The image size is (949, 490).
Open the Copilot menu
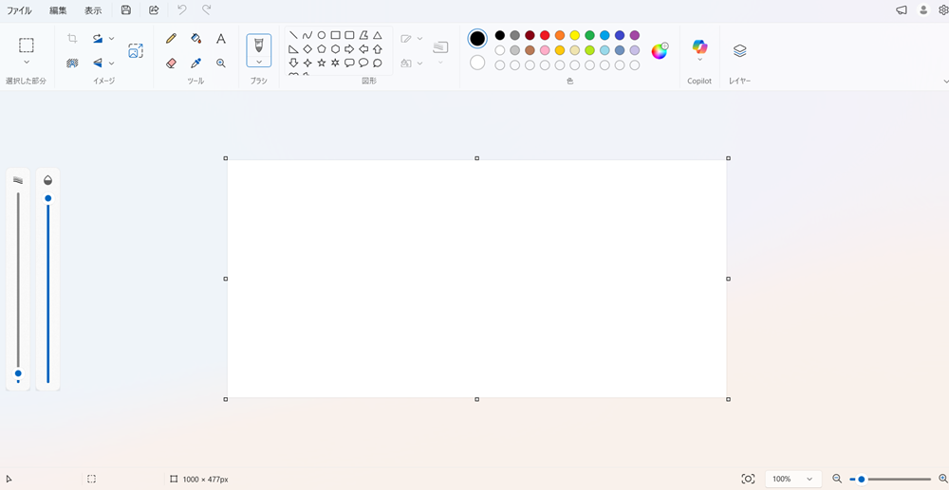699,51
